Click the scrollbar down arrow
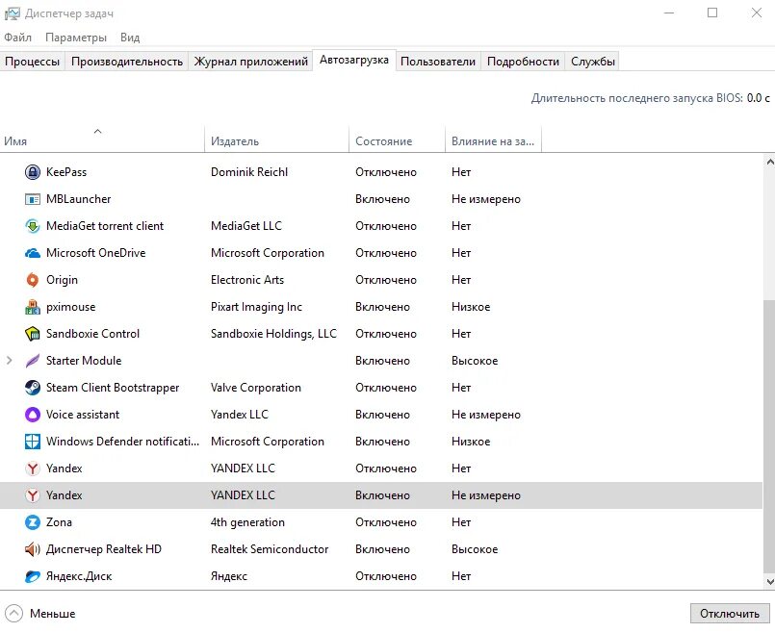 [769, 582]
